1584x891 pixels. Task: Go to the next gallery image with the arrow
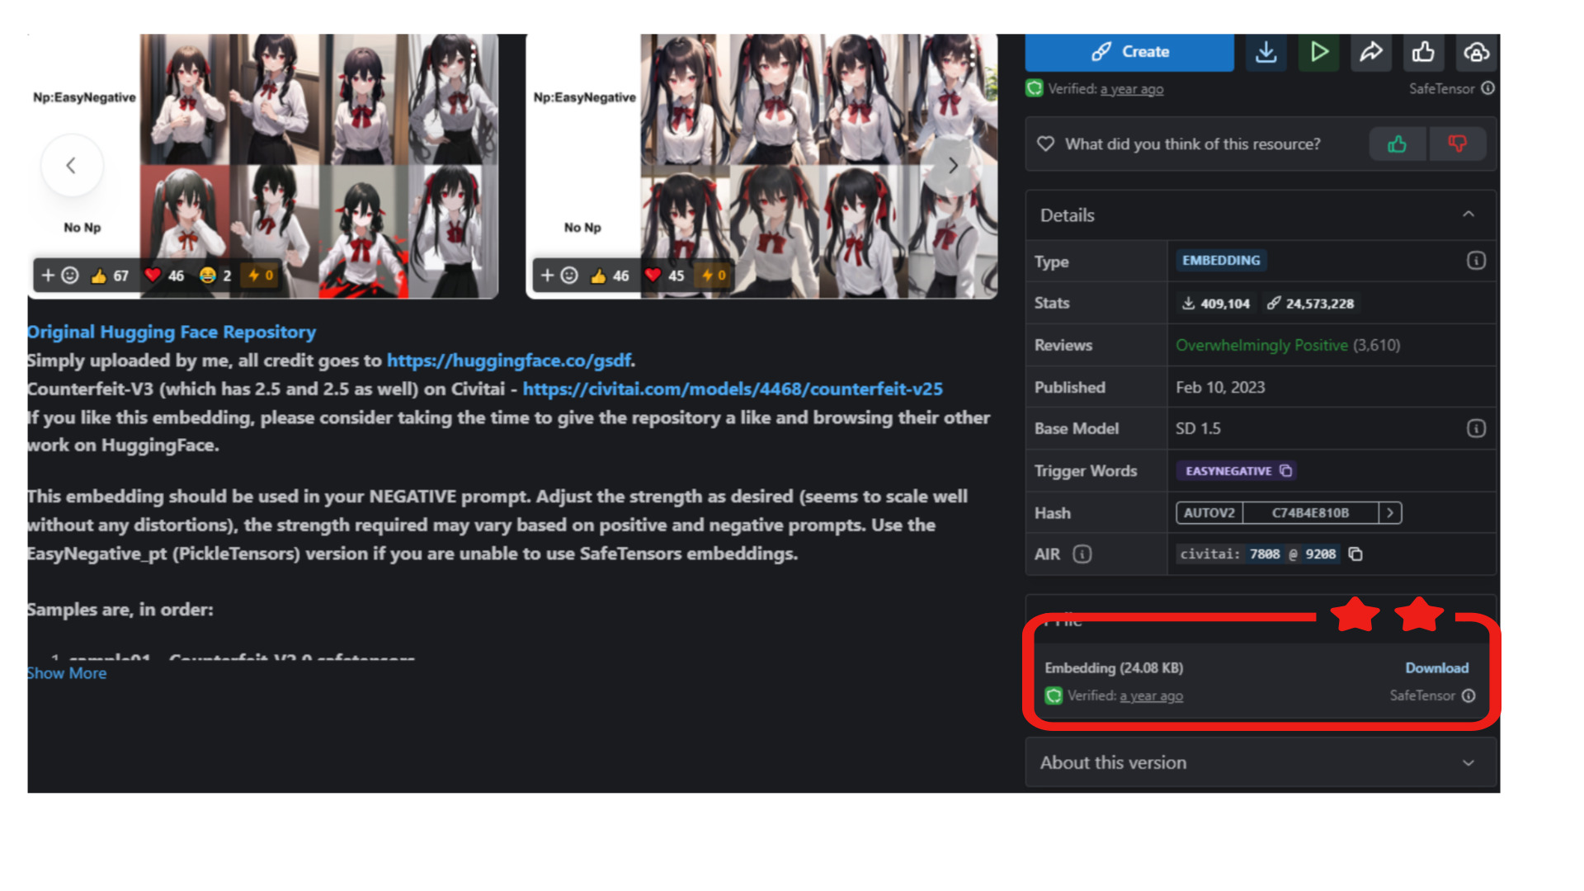953,165
